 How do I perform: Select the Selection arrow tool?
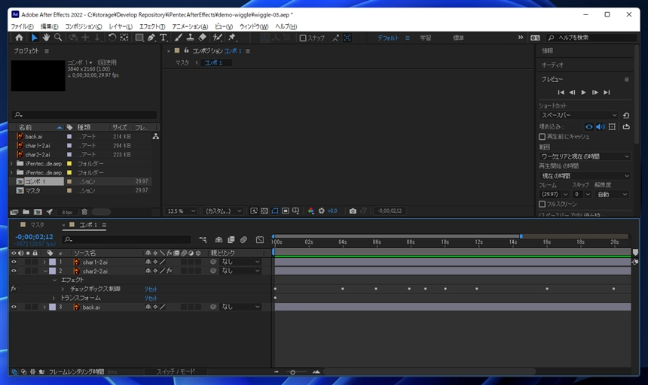(34, 38)
